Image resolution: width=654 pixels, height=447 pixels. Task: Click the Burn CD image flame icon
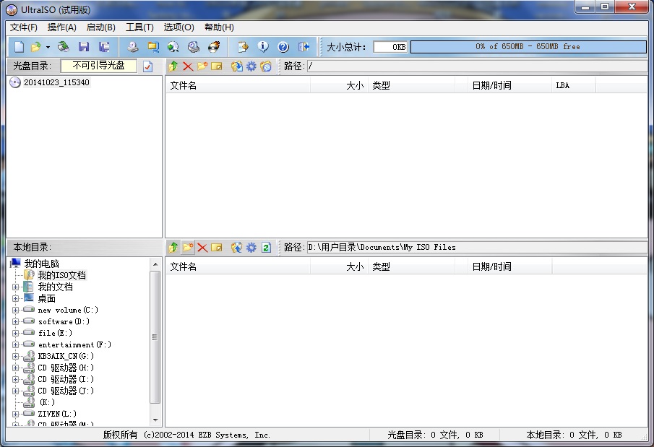pos(214,47)
